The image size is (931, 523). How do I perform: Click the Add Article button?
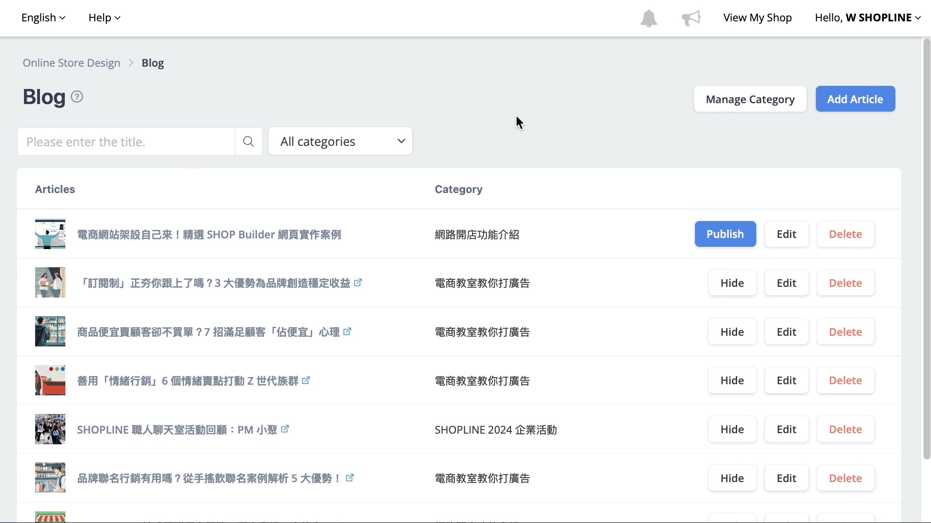(x=855, y=99)
